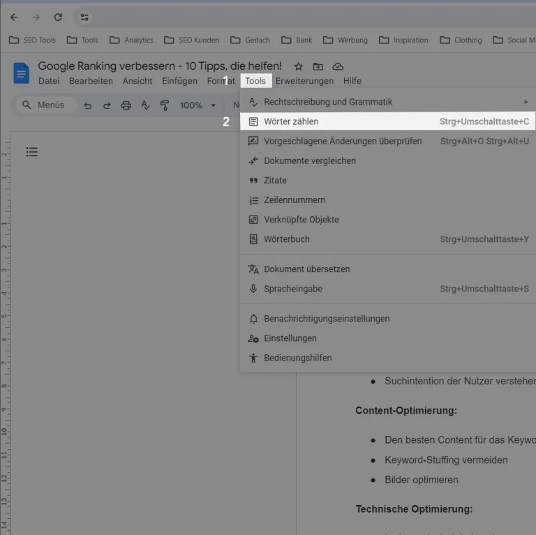Click the spell check icon in toolbar
The image size is (536, 535).
[145, 105]
